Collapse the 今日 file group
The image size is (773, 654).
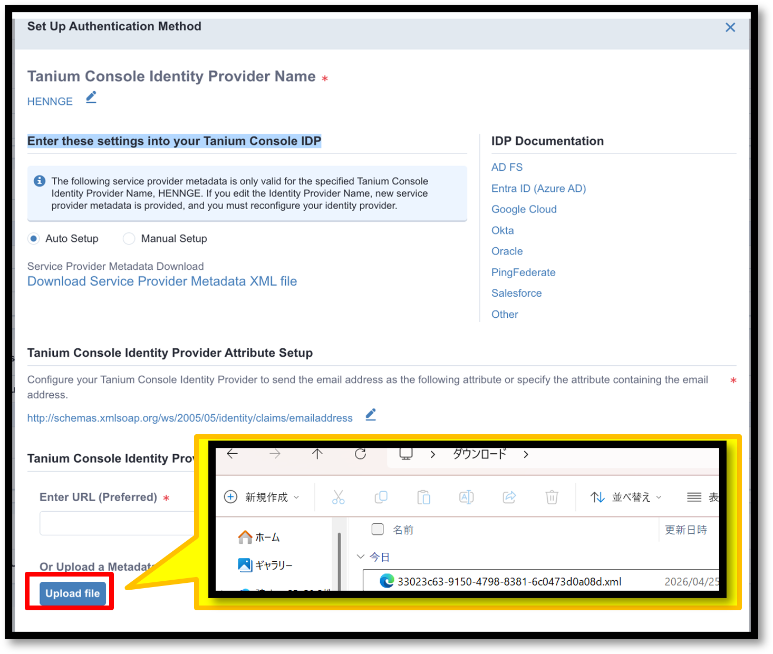click(x=361, y=557)
